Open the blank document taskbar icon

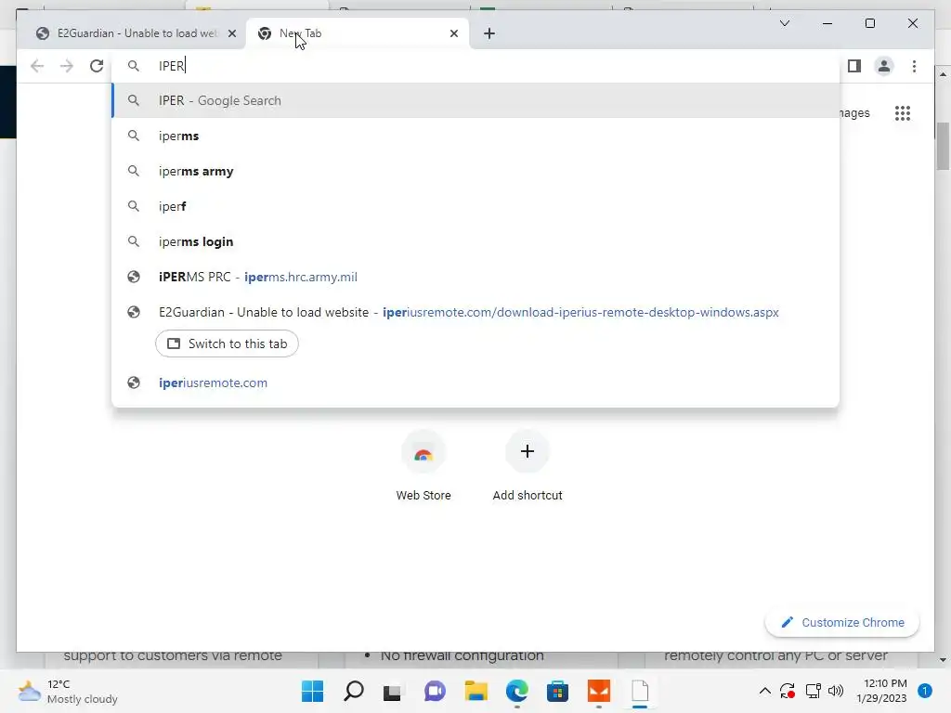pos(640,691)
